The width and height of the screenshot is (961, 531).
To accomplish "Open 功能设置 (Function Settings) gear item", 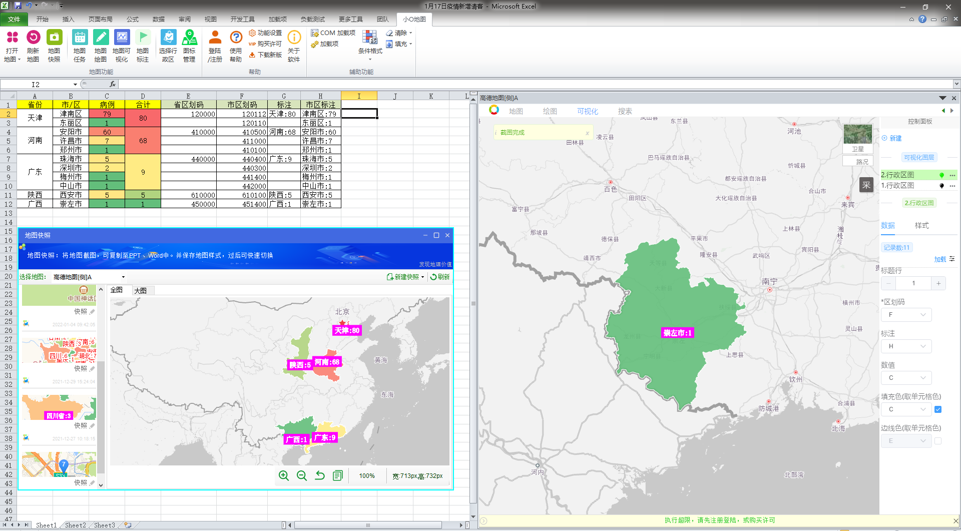I will pyautogui.click(x=265, y=33).
